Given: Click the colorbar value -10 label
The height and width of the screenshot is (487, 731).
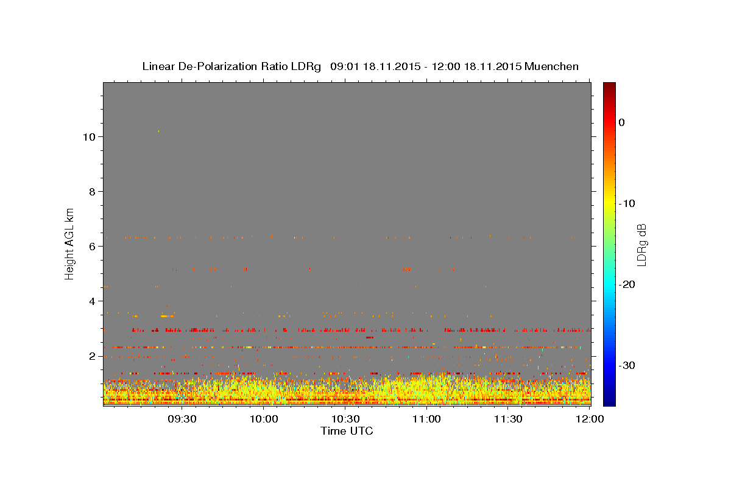Looking at the screenshot, I should pyautogui.click(x=627, y=203).
